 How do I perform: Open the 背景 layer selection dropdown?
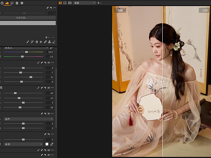point(84,3)
